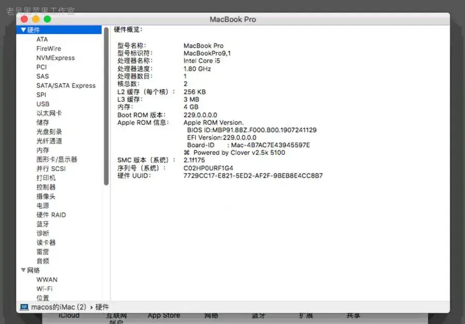Select 图形卡/显示器 in the sidebar

[57, 159]
